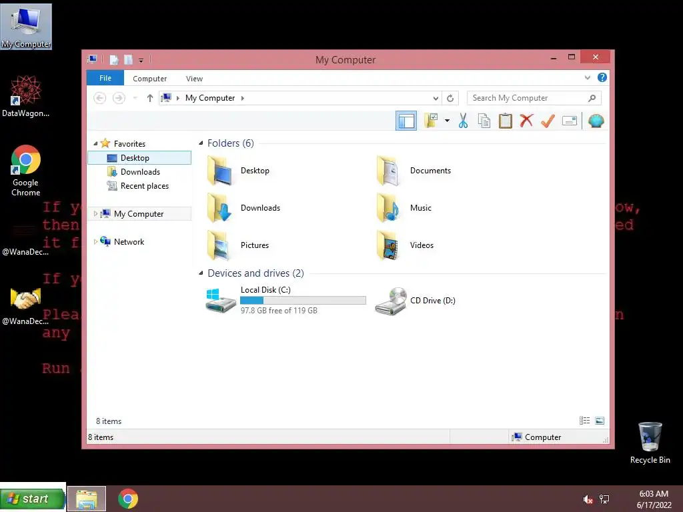Open the dropdown arrow beside folder options icon
683x512 pixels.
click(447, 121)
